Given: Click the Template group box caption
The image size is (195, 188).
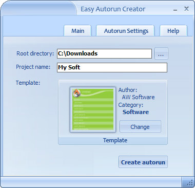Looking at the screenshot, I should (115, 140).
